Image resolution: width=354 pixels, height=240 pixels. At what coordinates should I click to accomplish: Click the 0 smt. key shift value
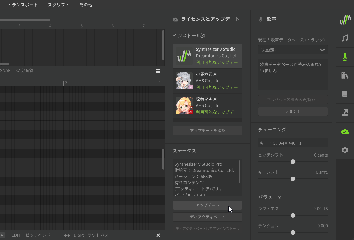(322, 172)
